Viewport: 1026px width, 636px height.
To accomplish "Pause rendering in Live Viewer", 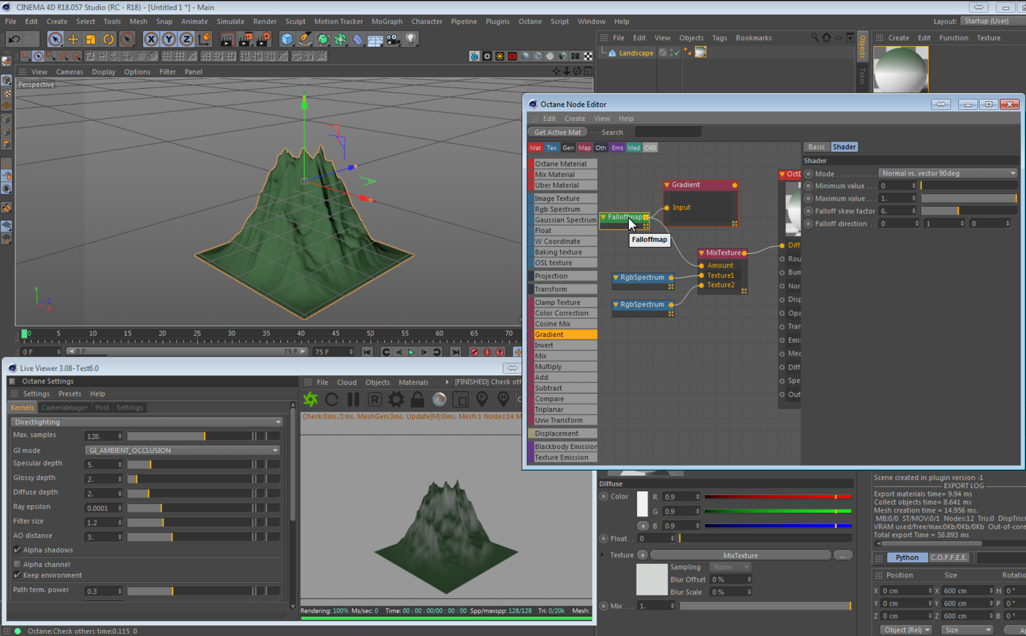I will 353,399.
